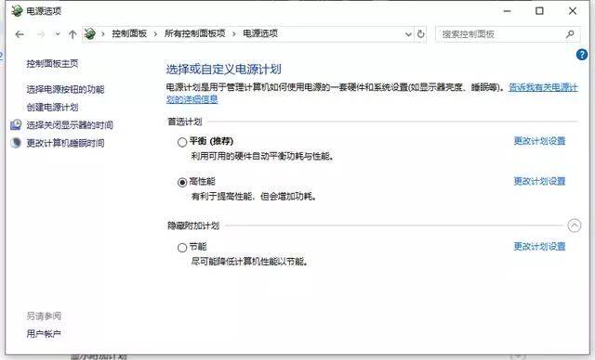Viewport: 595px width, 360px height.
Task: Open 控制面板主页 link
Action: (x=52, y=64)
